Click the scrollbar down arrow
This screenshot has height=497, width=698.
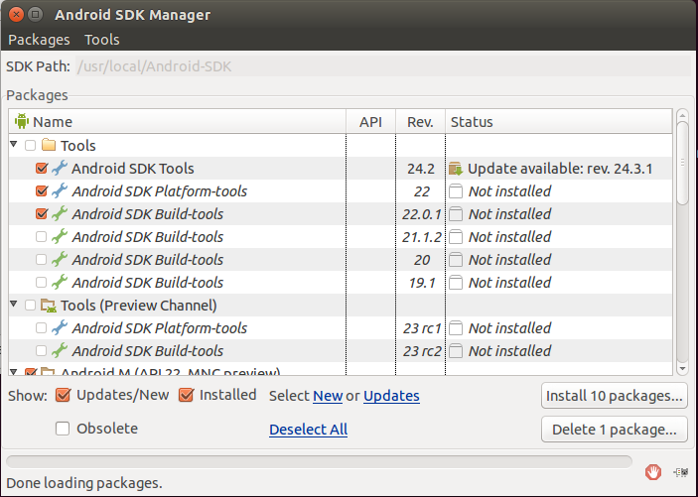682,369
